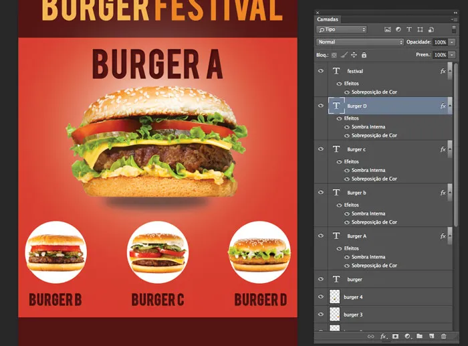Click the type thumbnail of Burger D layer

point(336,106)
